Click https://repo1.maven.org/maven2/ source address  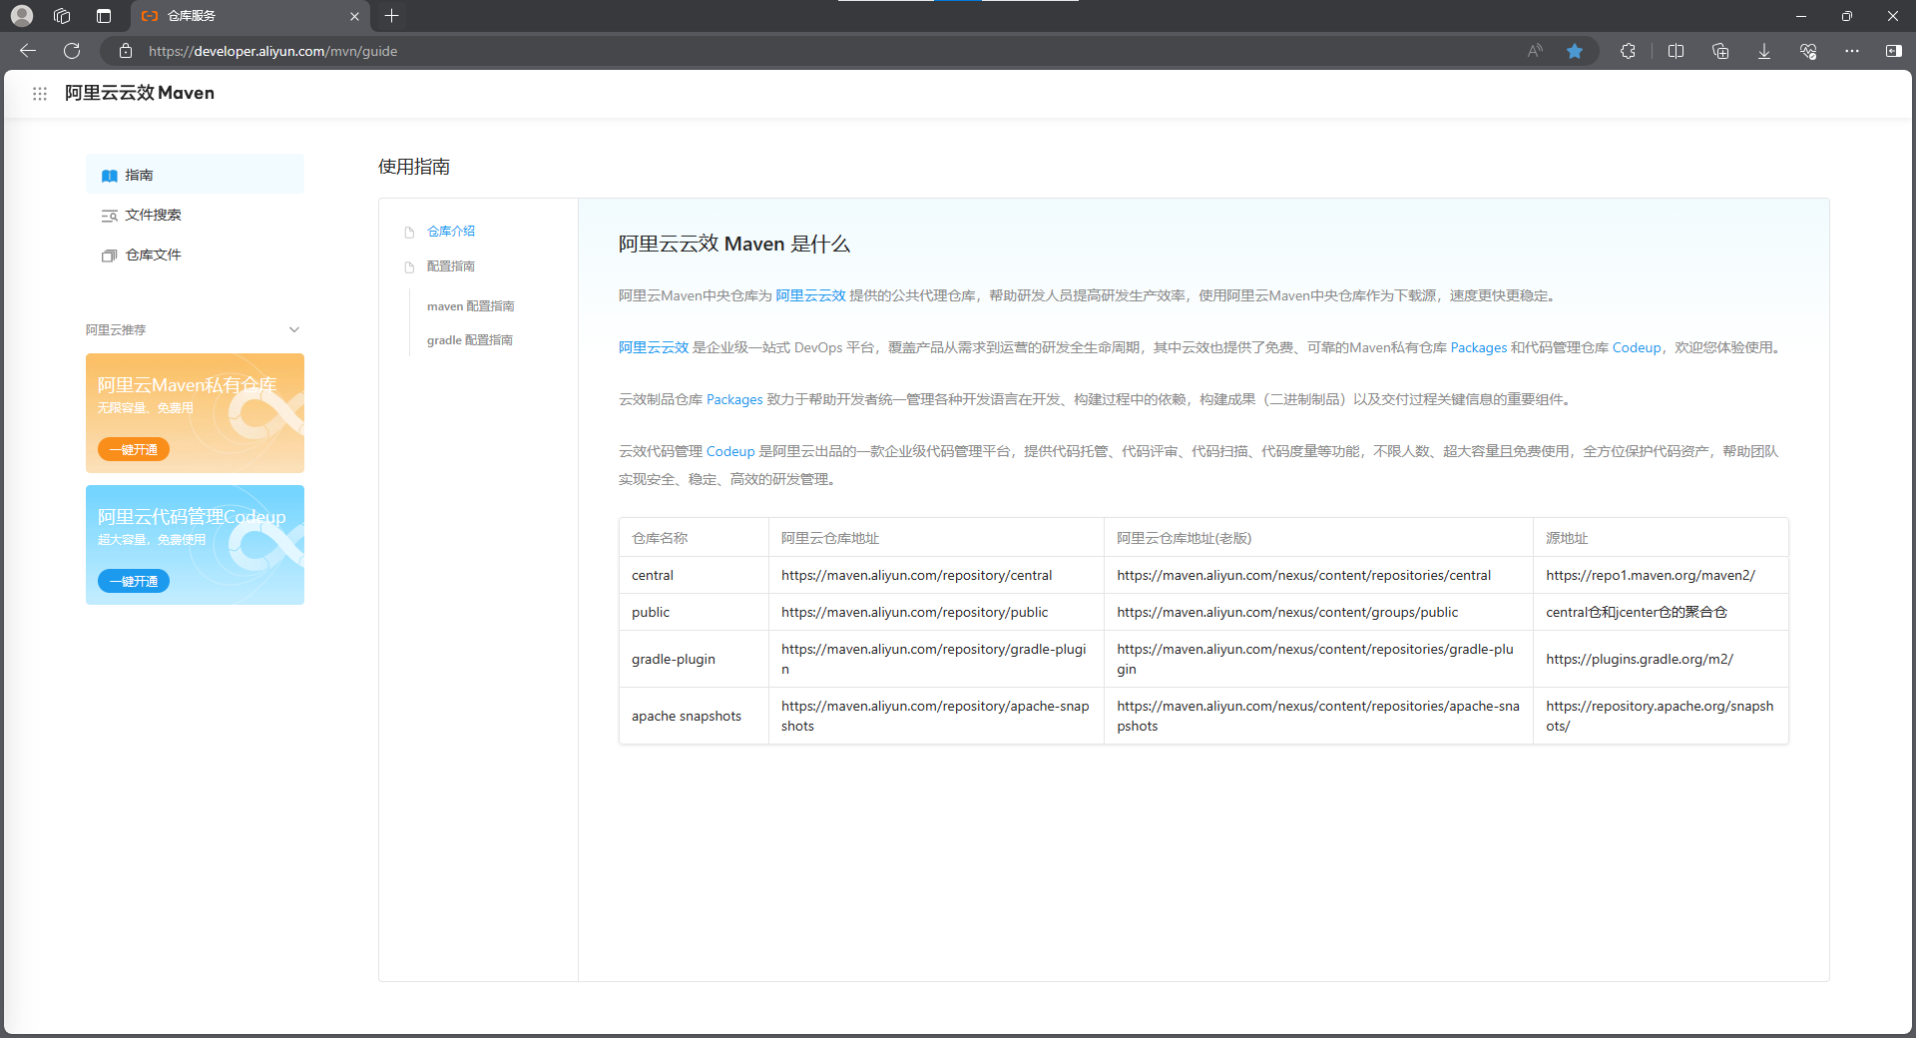pos(1651,575)
